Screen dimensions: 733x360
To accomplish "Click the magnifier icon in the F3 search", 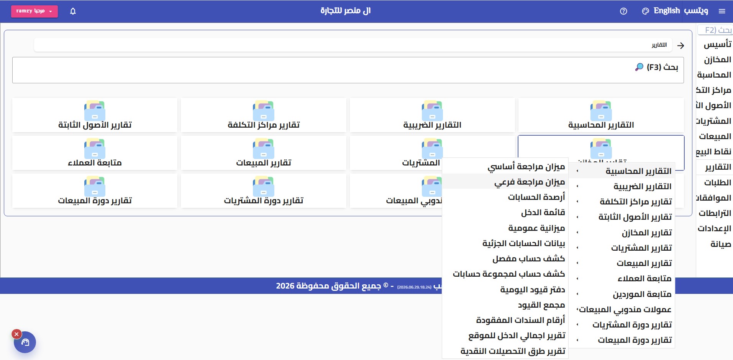I will (639, 67).
